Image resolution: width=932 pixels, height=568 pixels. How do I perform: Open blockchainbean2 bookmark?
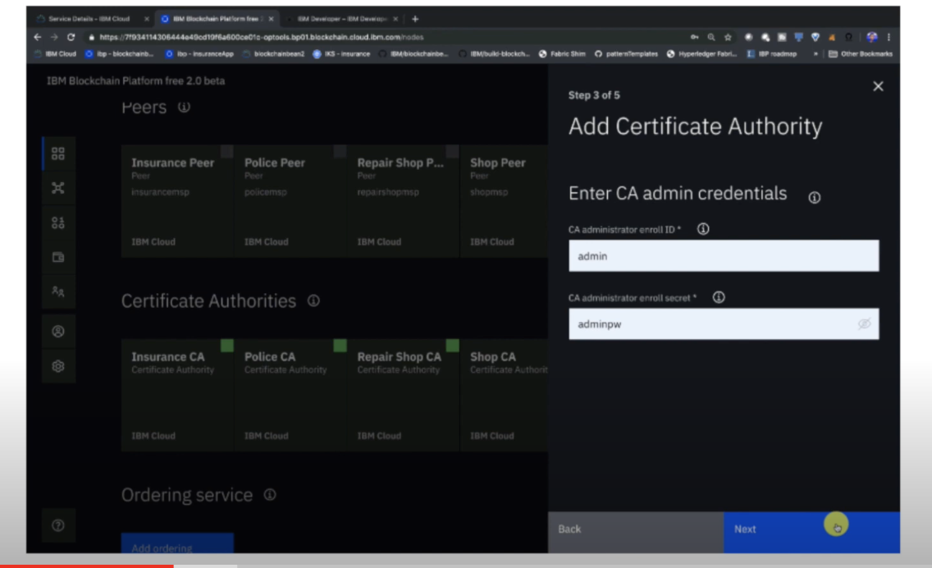tap(273, 53)
